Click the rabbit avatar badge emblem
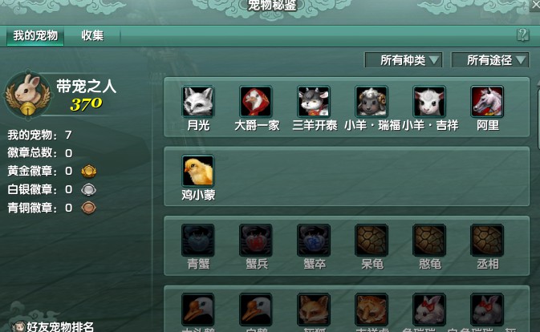540x332 pixels. tap(27, 95)
